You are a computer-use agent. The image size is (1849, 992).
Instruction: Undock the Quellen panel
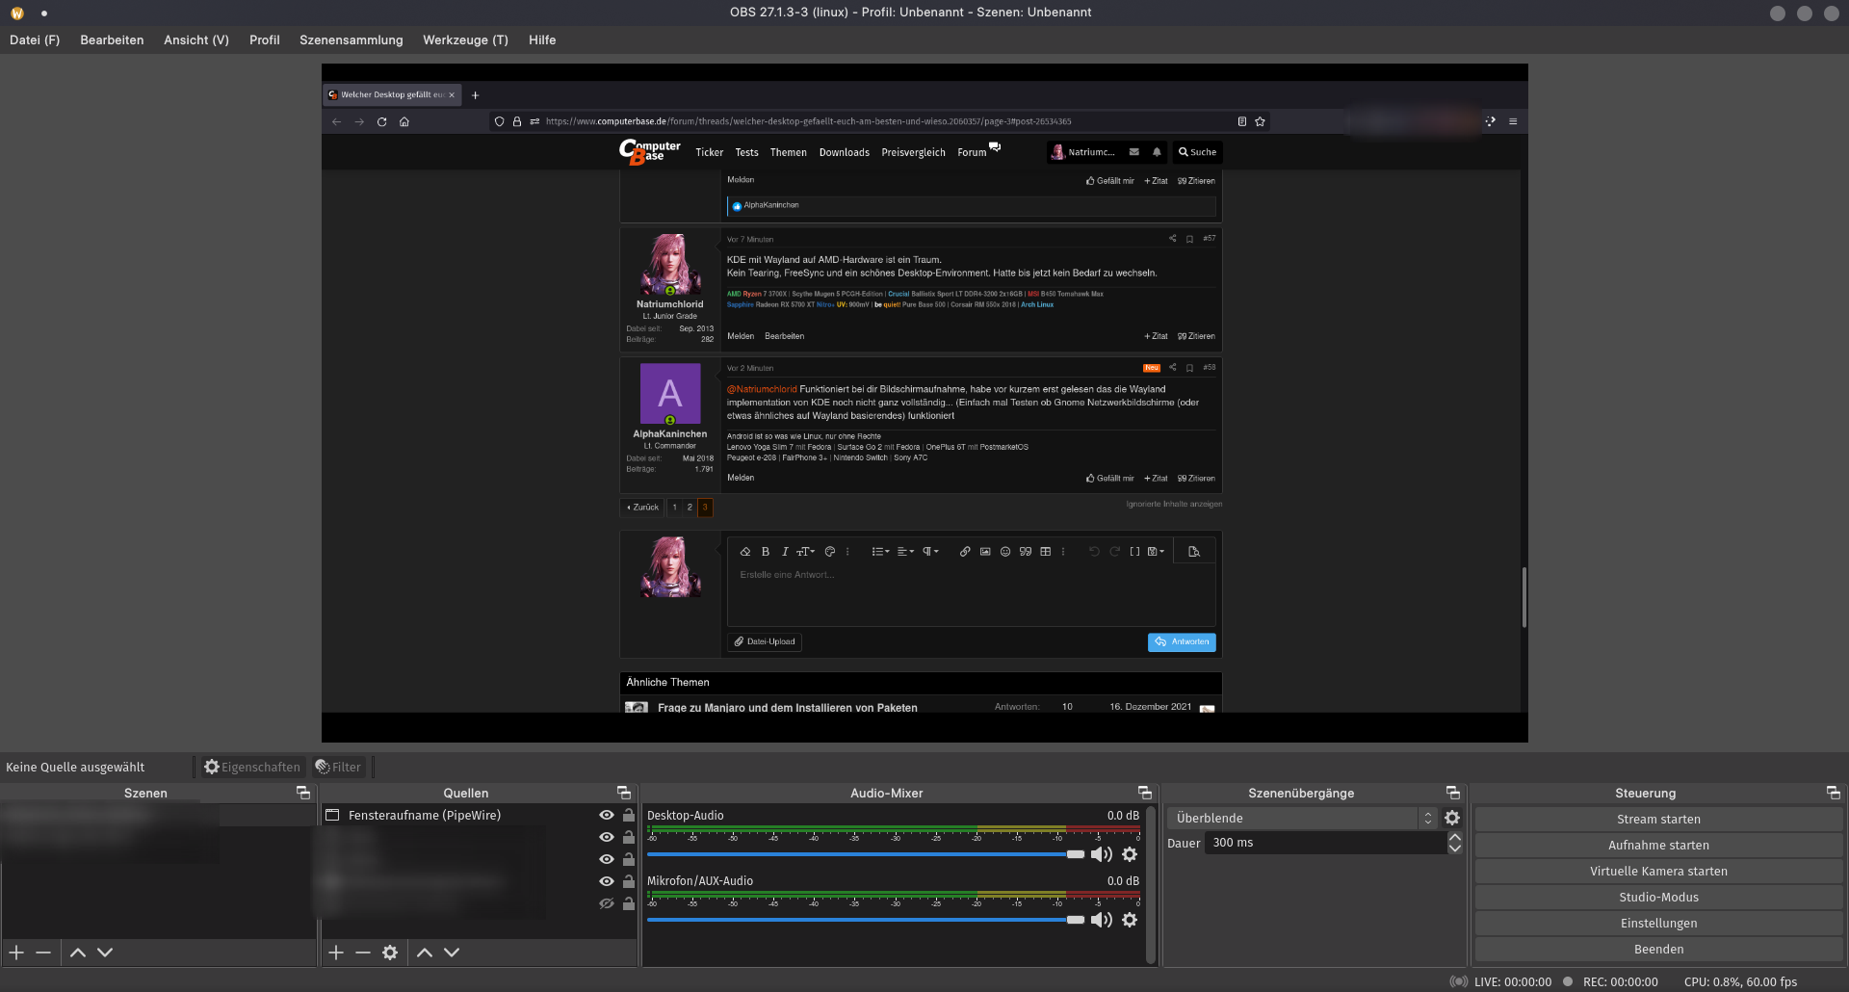tap(624, 793)
